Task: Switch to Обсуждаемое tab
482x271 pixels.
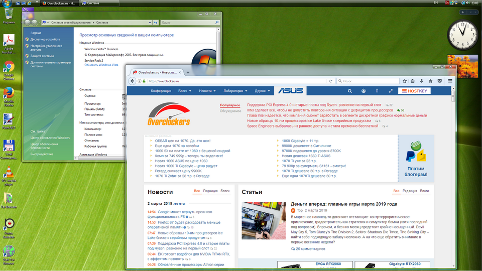Action: point(230,111)
